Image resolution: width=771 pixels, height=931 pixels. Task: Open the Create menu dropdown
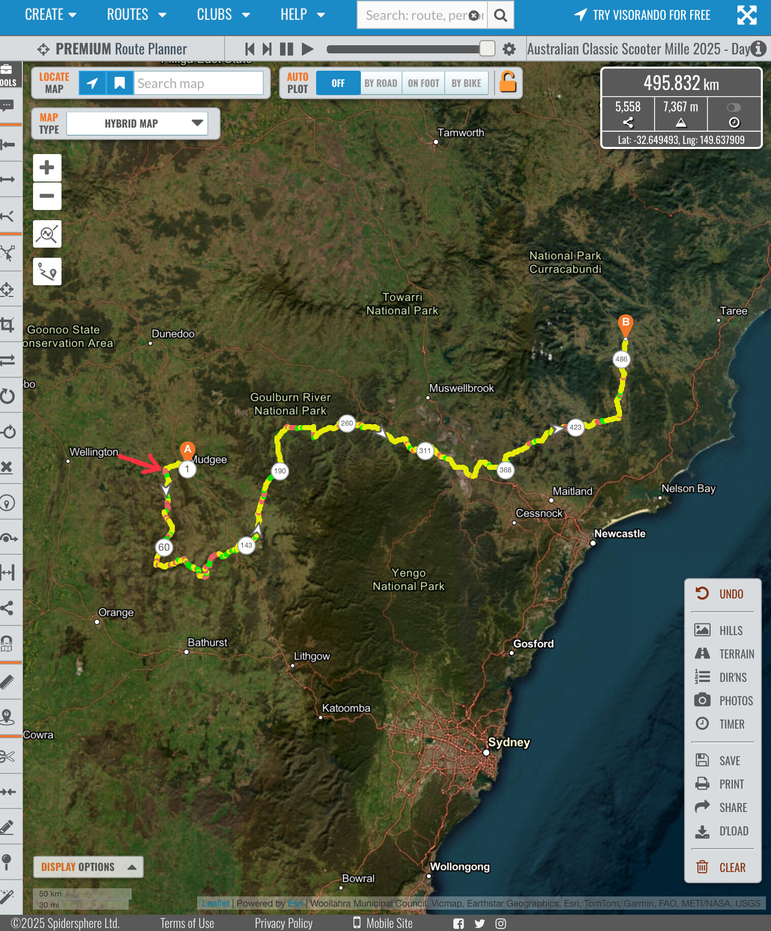tap(50, 15)
